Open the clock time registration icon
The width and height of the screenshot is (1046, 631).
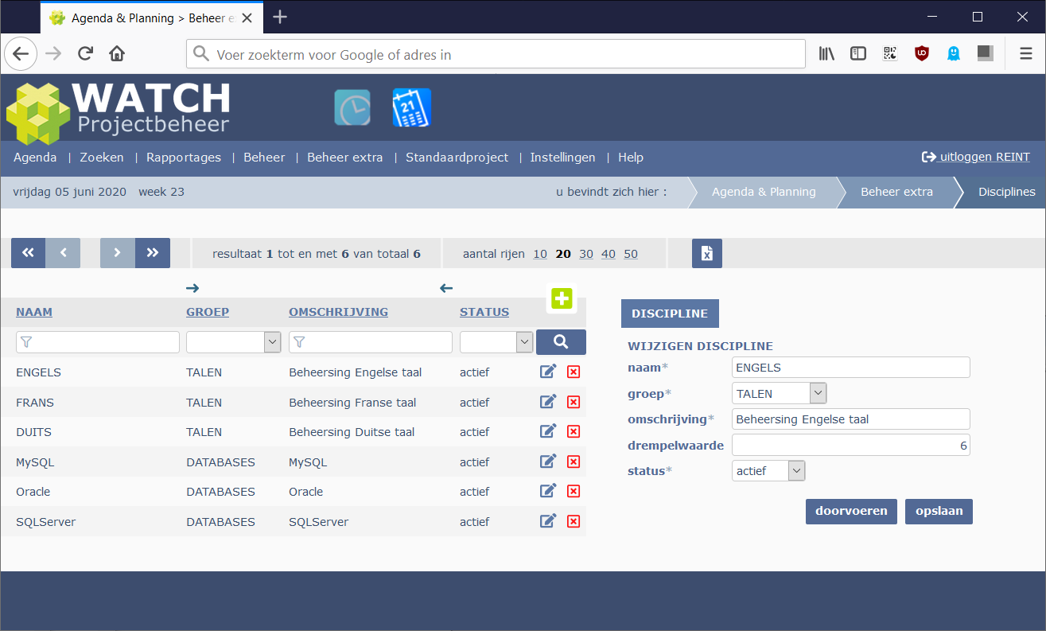(352, 107)
